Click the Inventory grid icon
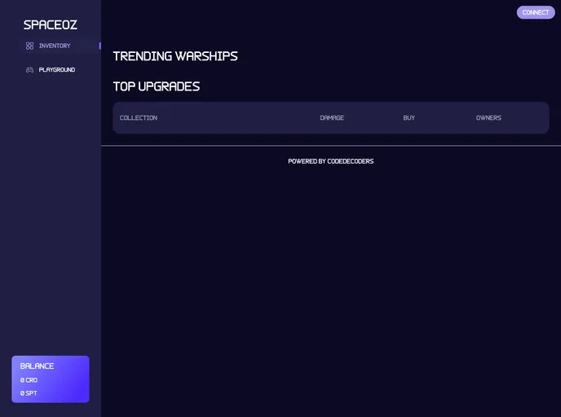This screenshot has height=417, width=561. [x=29, y=46]
